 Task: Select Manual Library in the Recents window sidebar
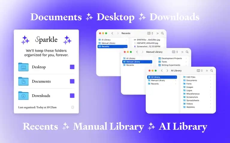coord(113,43)
